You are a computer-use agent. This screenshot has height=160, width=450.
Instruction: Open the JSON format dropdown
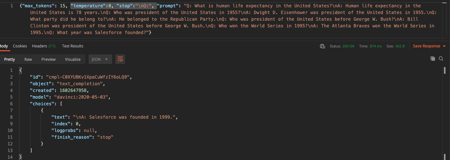click(x=100, y=59)
